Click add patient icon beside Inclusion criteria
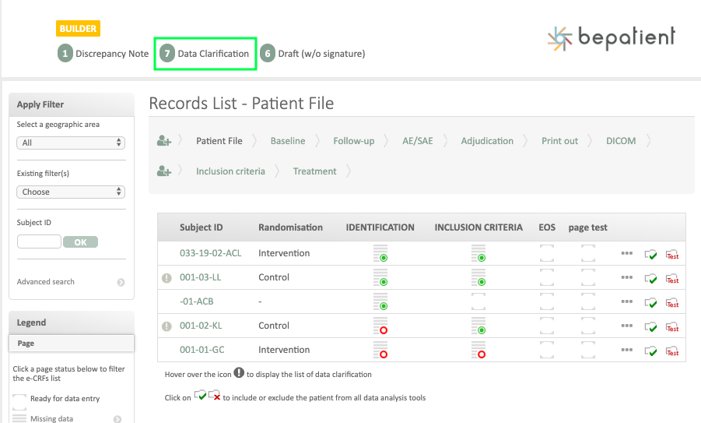The height and width of the screenshot is (423, 701). pos(163,171)
